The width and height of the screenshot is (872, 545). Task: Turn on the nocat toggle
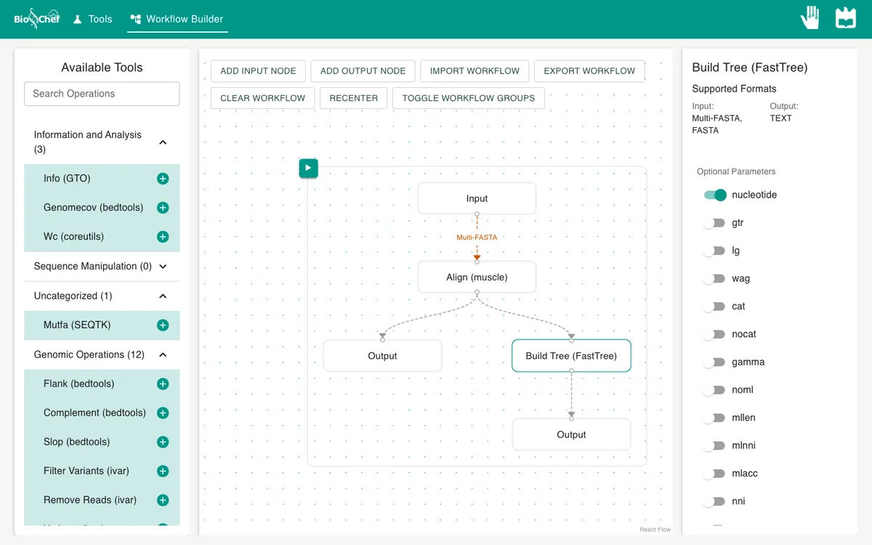coord(714,334)
